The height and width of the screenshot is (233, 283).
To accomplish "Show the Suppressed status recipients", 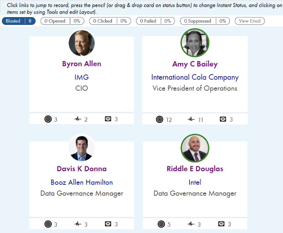I will [x=204, y=21].
